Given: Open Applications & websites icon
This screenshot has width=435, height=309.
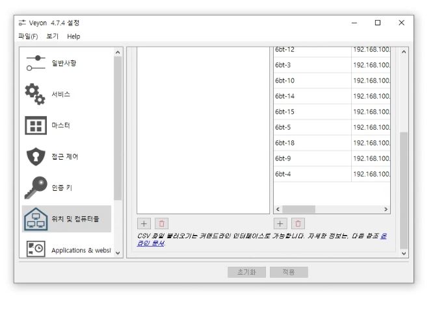Looking at the screenshot, I should point(36,249).
